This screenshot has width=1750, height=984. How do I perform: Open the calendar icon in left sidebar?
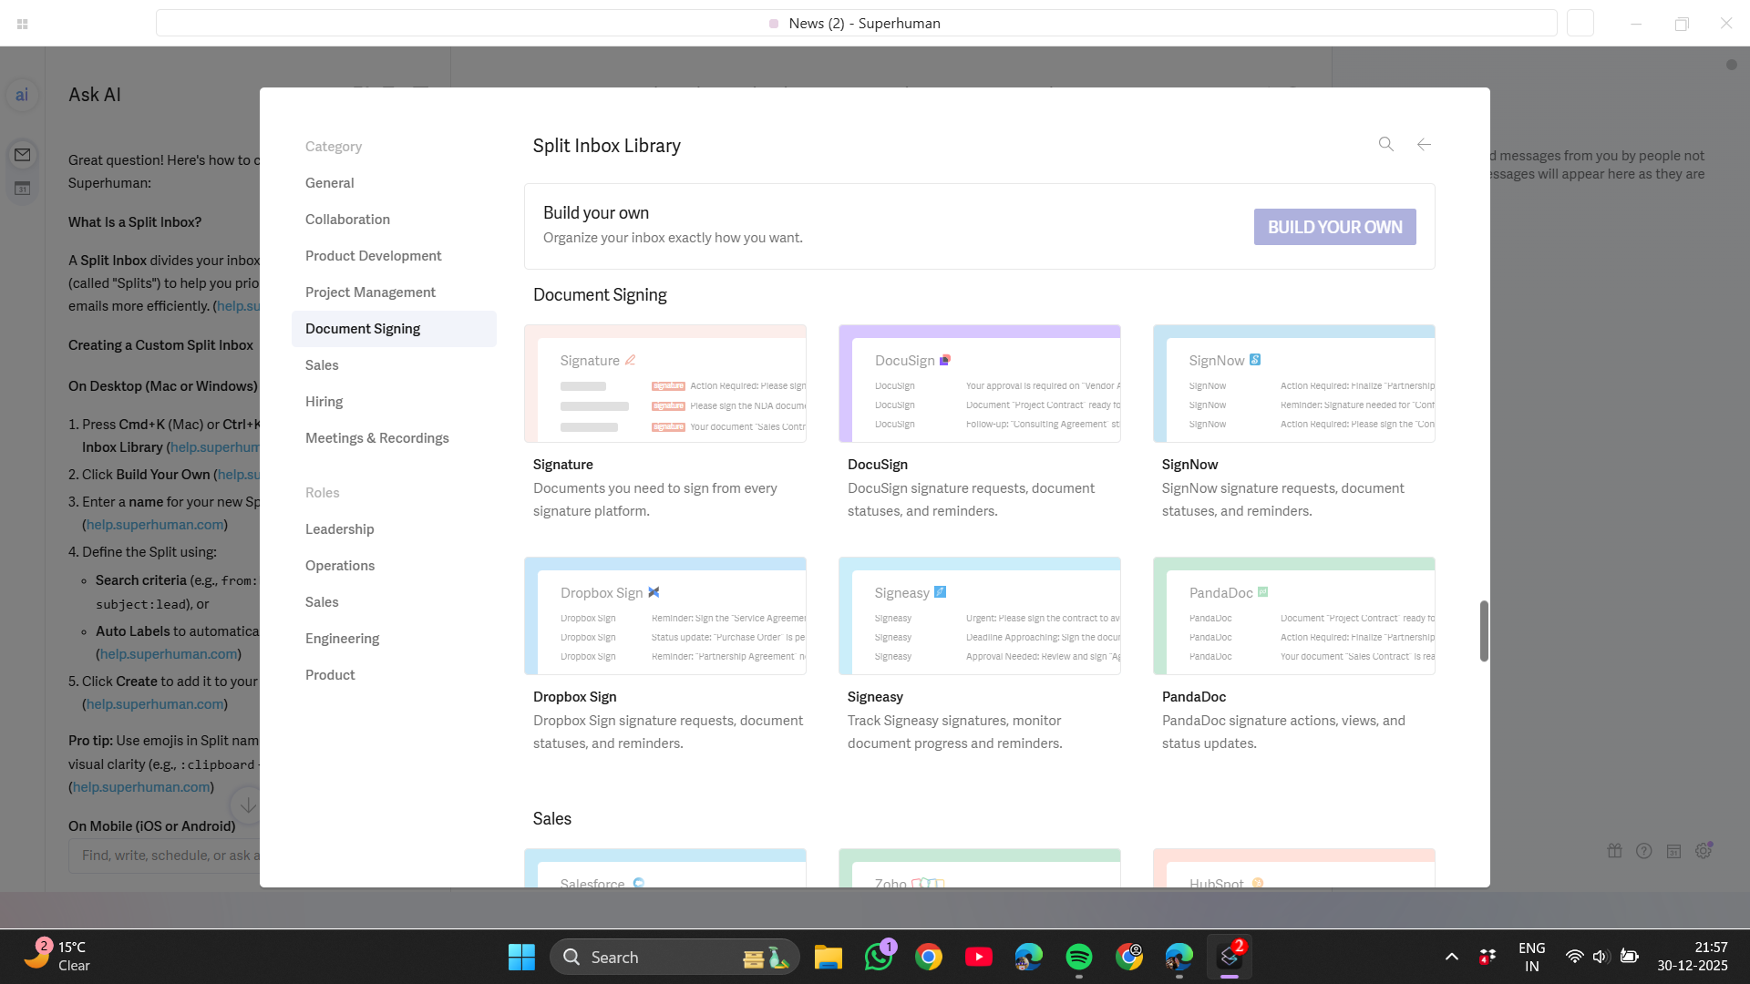[x=22, y=189]
